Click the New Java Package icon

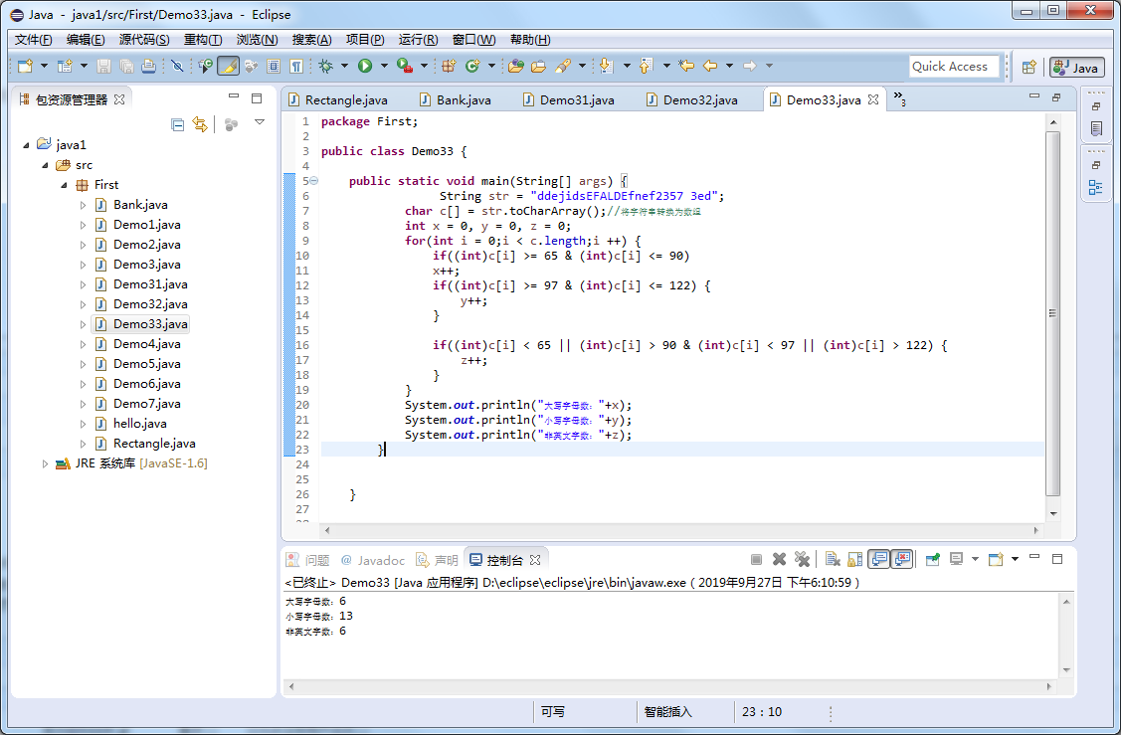coord(449,66)
